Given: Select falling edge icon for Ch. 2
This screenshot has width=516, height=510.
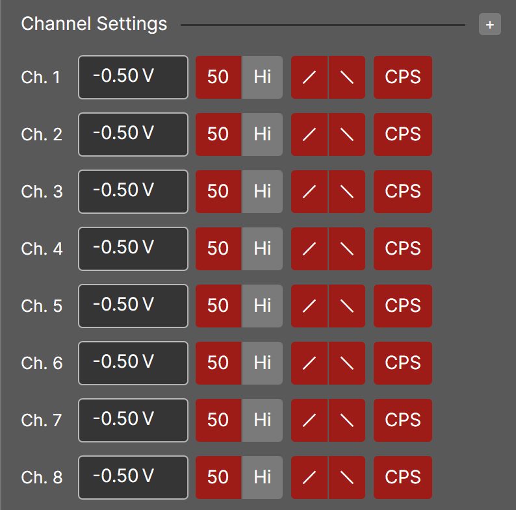Looking at the screenshot, I should 347,134.
